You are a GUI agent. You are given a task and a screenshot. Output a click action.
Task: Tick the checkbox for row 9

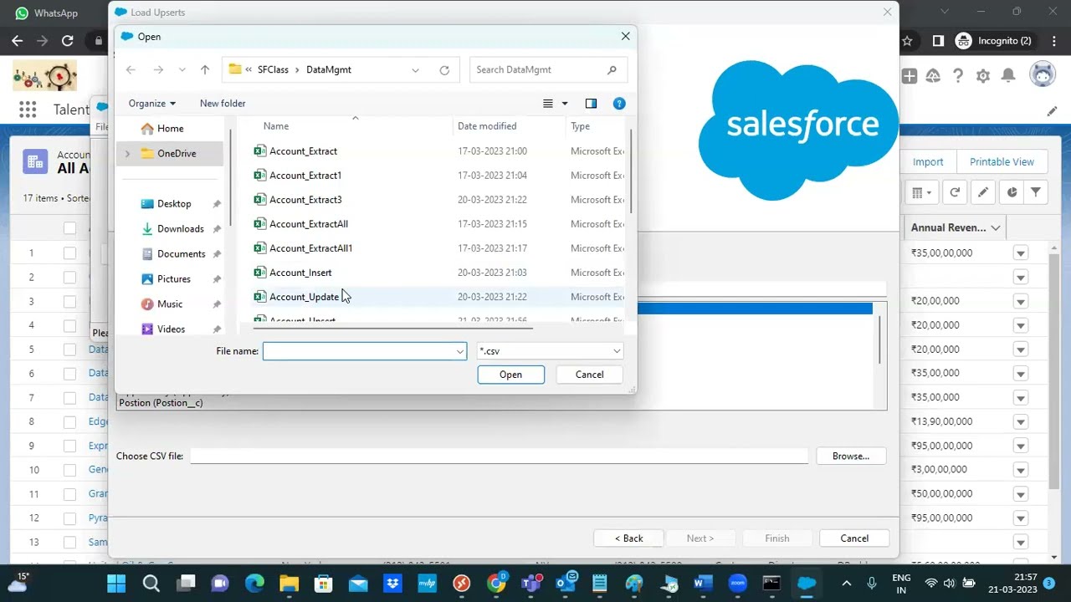(x=70, y=446)
